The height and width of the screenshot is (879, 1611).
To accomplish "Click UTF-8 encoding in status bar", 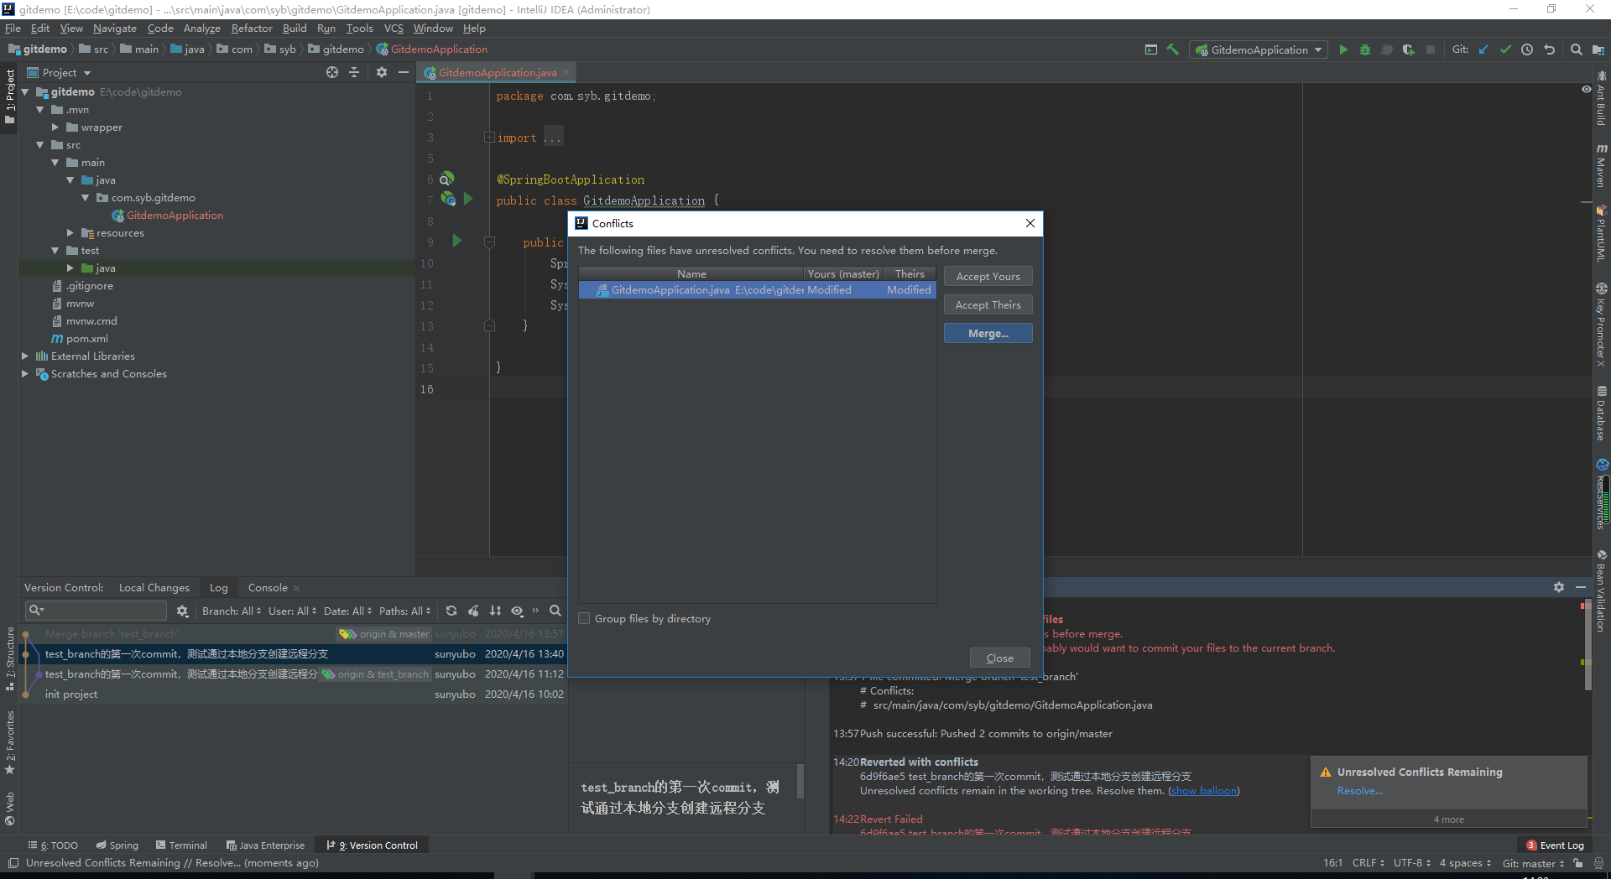I will [x=1411, y=862].
